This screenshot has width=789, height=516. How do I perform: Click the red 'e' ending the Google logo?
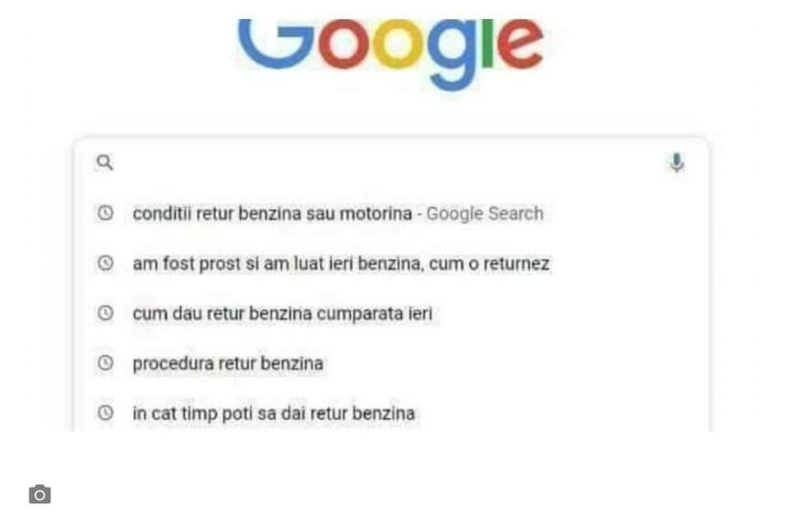coord(519,45)
